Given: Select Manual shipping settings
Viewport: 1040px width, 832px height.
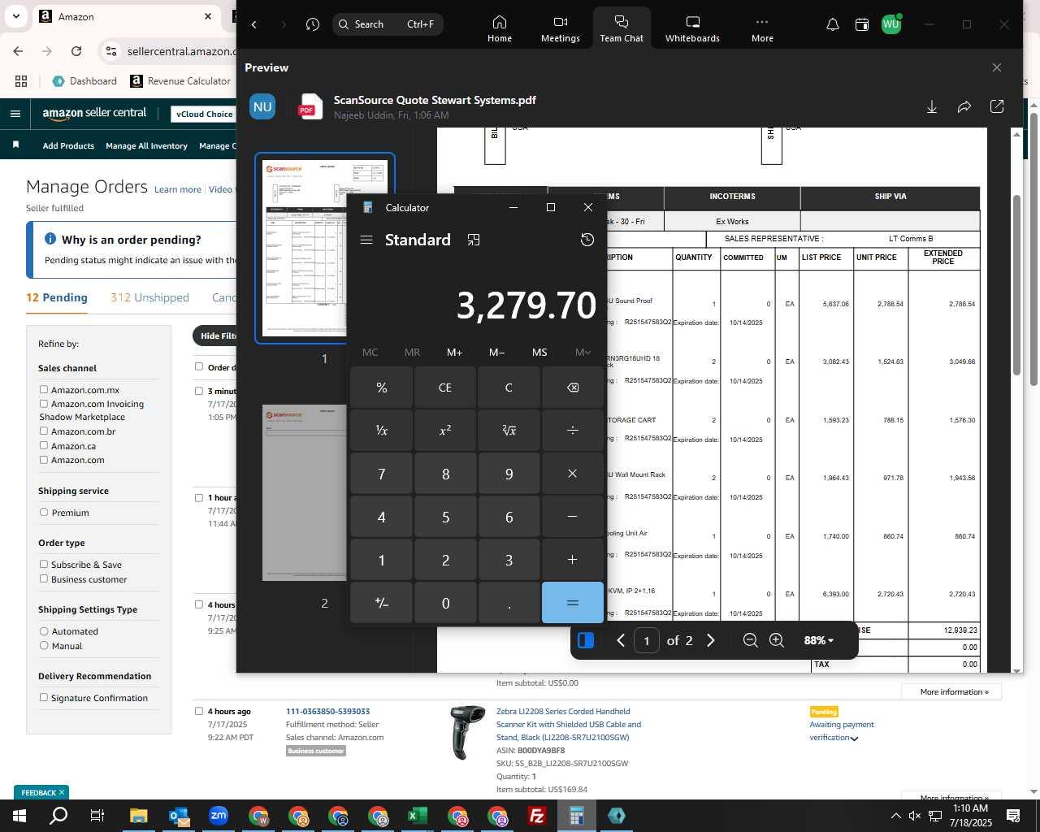Looking at the screenshot, I should 44,646.
